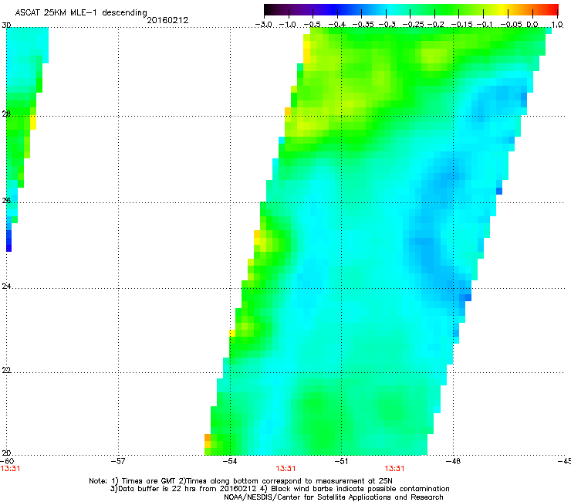Select the latitude label "20"
This screenshot has width=571, height=502.
(x=6, y=453)
